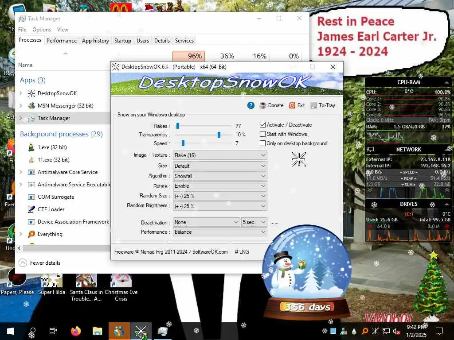Open the Random Size dropdown

[220, 196]
